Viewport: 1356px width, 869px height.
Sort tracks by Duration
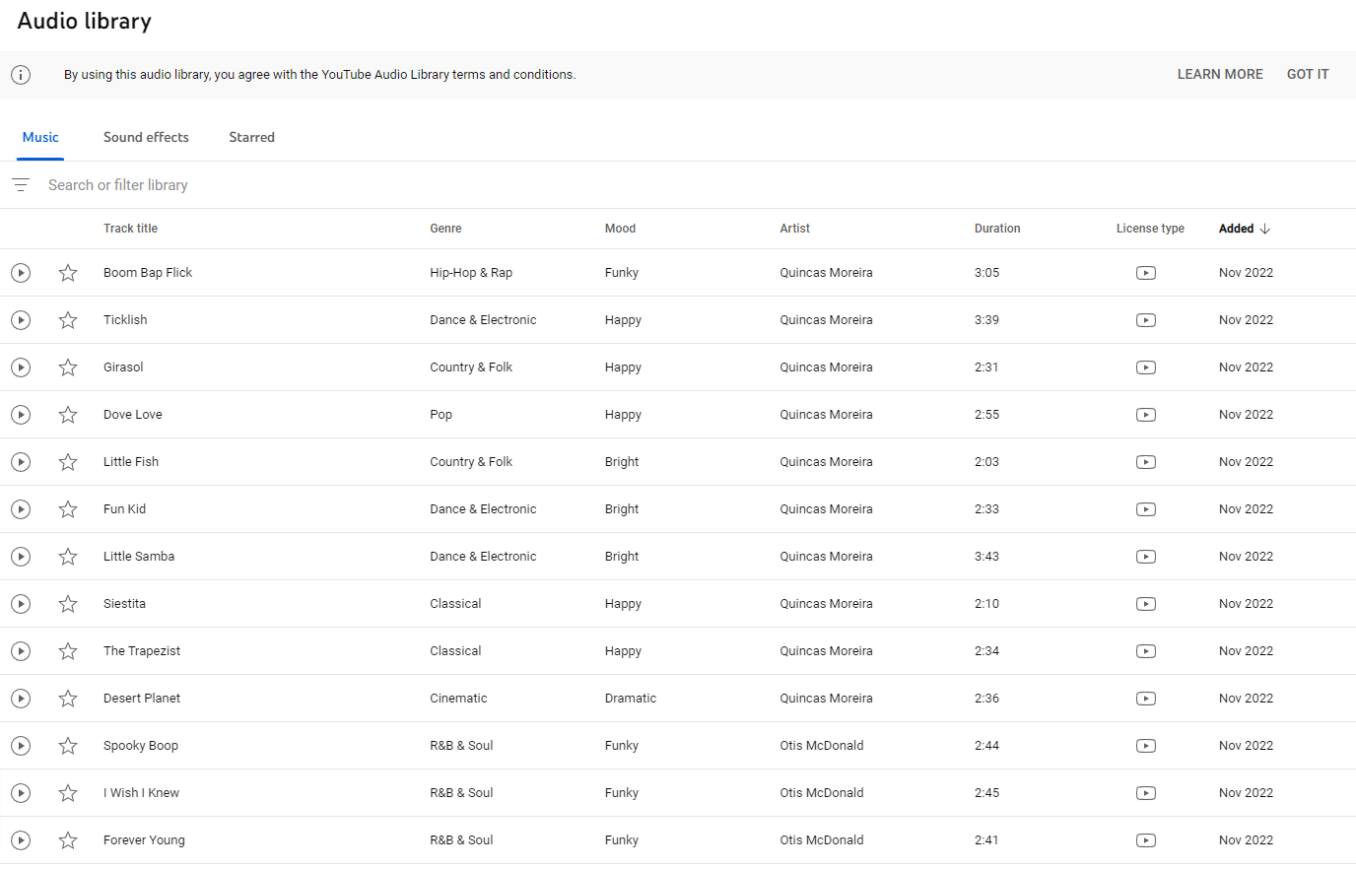click(x=997, y=228)
